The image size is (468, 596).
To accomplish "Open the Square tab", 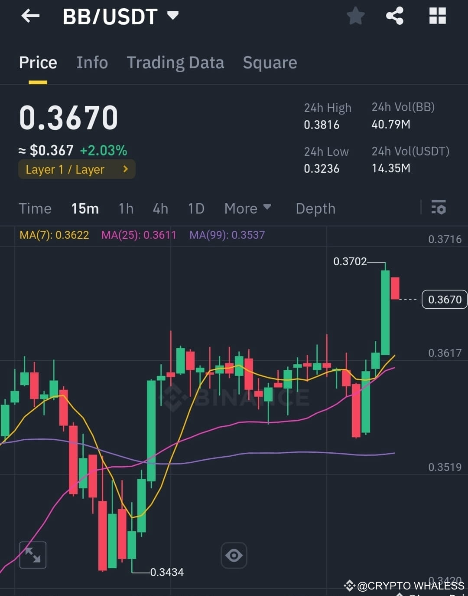I will pos(270,63).
